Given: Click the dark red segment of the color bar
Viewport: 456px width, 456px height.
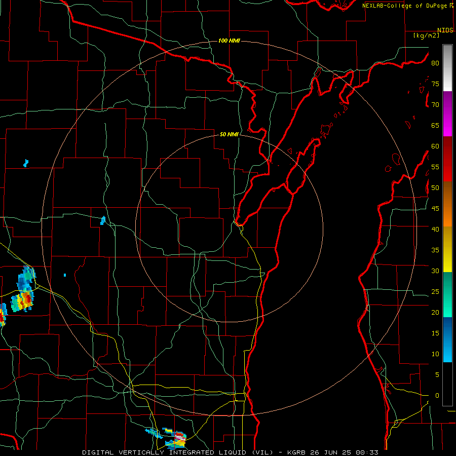Looking at the screenshot, I should (x=447, y=159).
